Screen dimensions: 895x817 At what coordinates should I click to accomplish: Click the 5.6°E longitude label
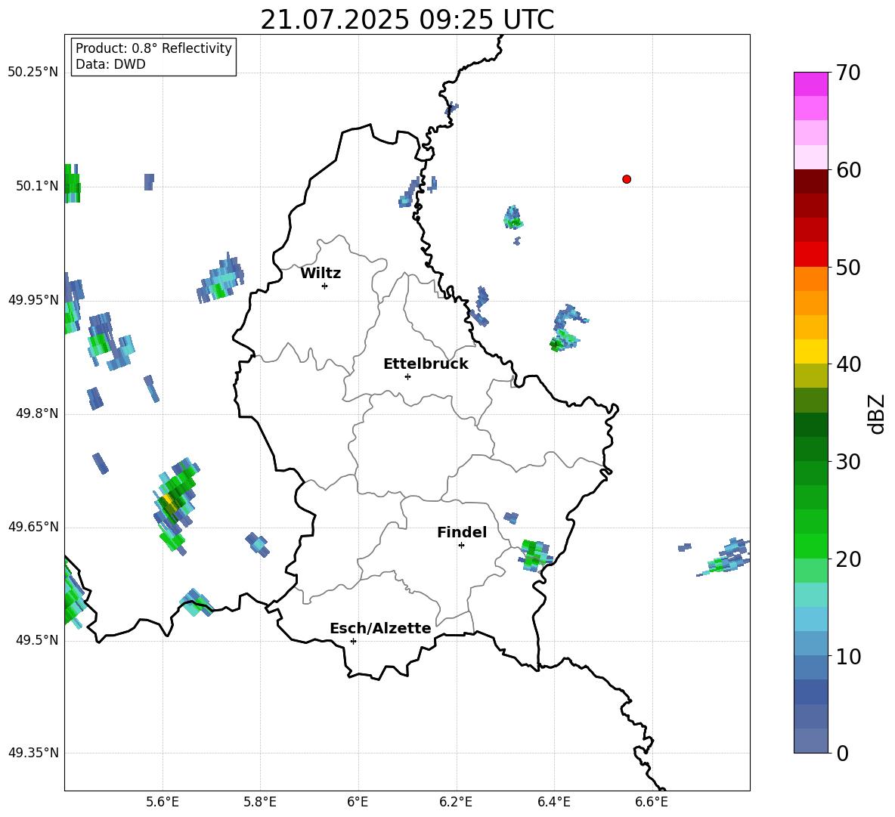162,802
